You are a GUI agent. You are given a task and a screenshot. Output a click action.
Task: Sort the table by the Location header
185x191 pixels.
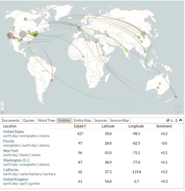tap(10, 126)
